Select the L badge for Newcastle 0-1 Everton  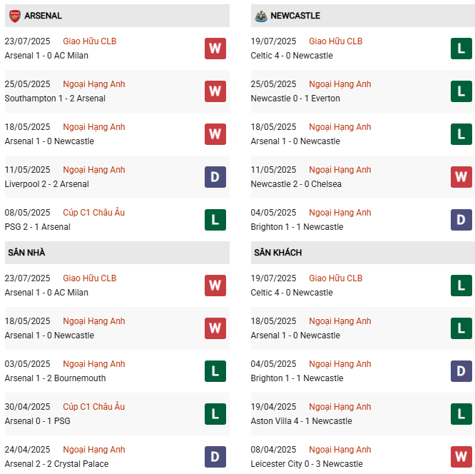pyautogui.click(x=461, y=91)
